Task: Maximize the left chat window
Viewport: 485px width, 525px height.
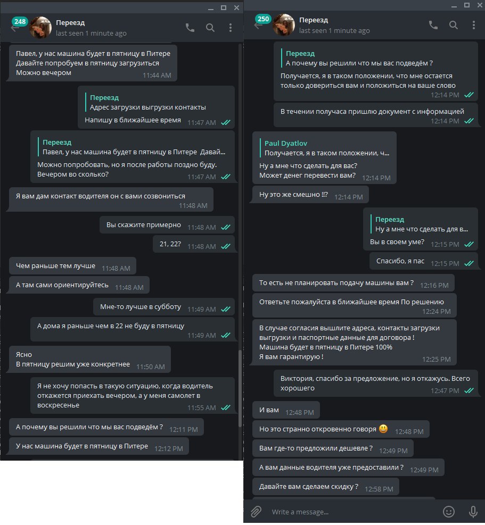Action: click(224, 7)
